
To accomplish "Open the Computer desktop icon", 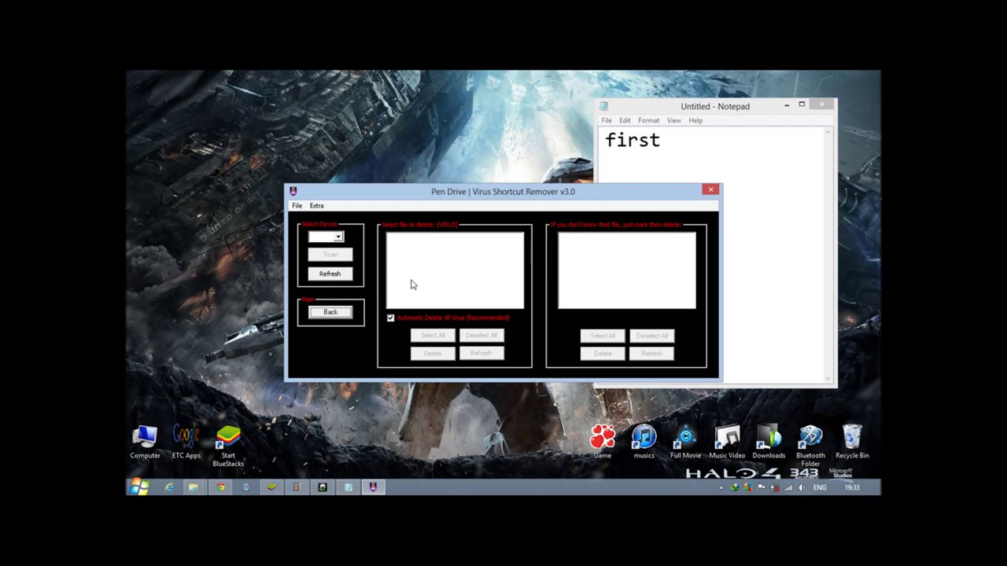I will (145, 443).
